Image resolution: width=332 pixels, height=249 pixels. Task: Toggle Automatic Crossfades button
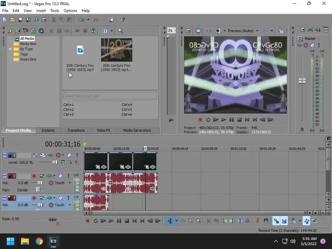tap(284, 221)
